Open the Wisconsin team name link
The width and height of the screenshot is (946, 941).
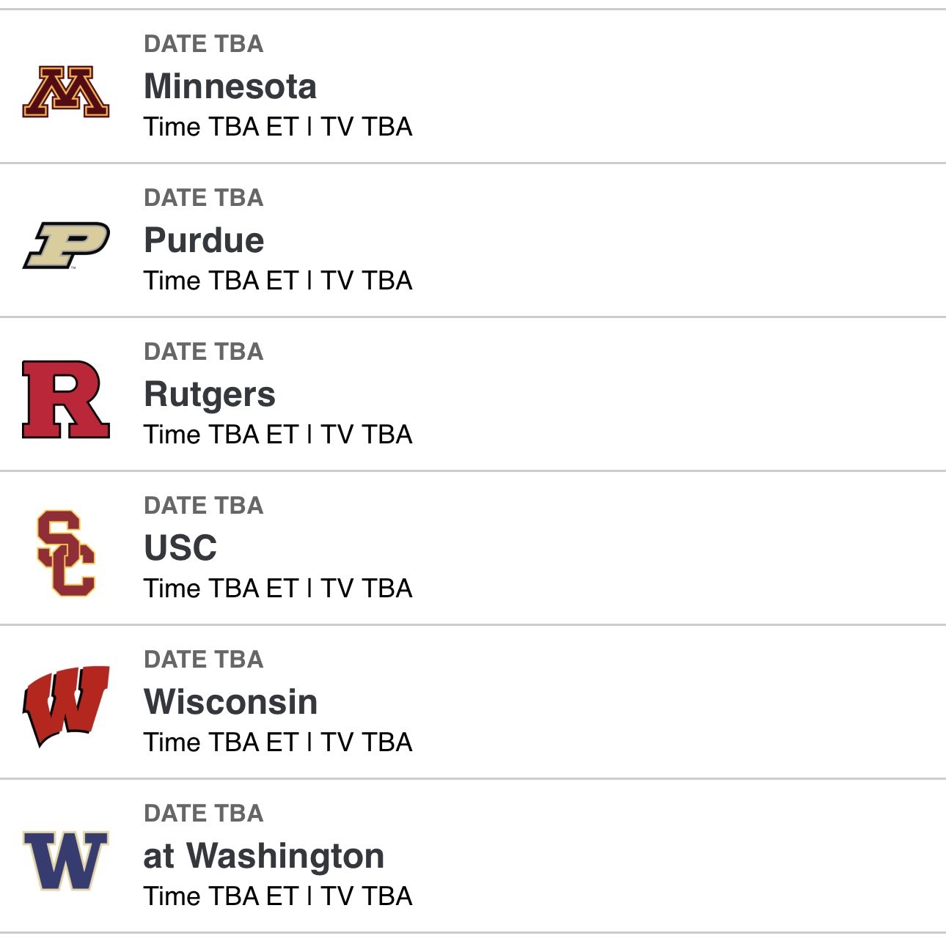click(230, 702)
